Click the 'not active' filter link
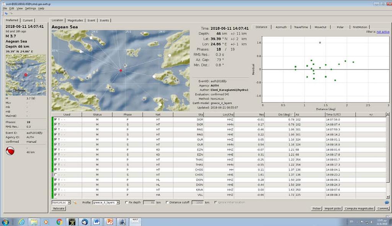Viewport: 392px width, 226px height. point(383,32)
